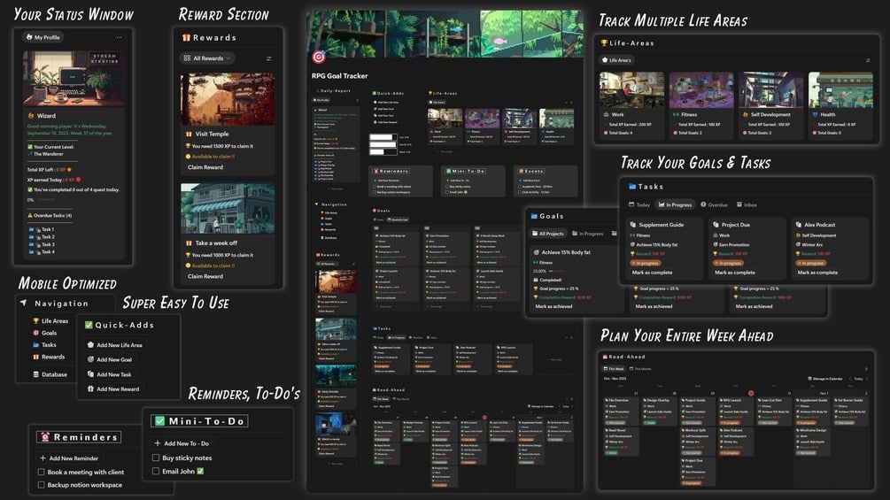Switch to the Today tab in Tasks

tap(639, 204)
